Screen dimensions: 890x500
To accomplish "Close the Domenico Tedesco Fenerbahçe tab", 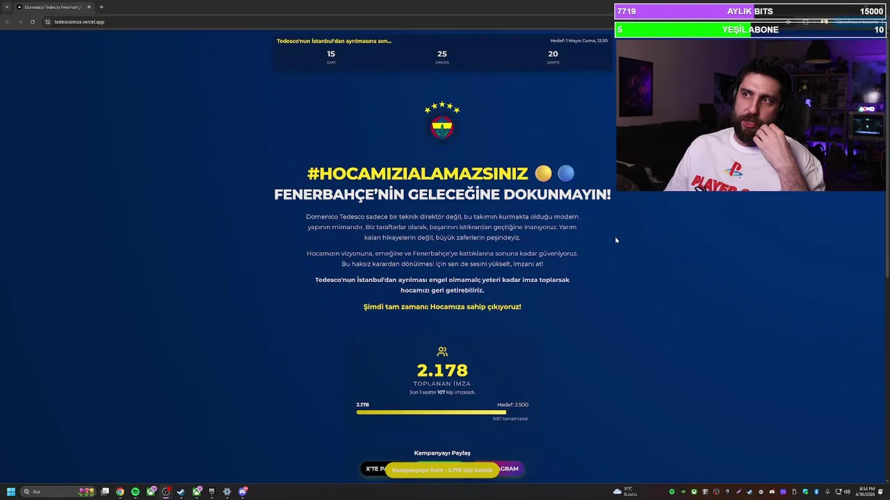I will click(x=89, y=7).
